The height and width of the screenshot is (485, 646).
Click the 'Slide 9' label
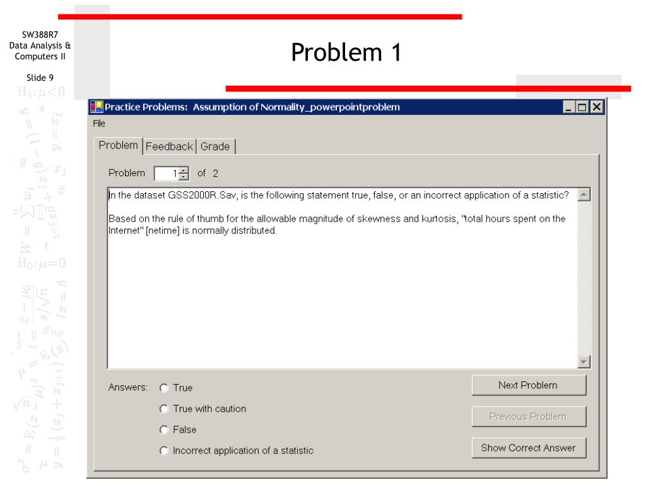coord(40,78)
